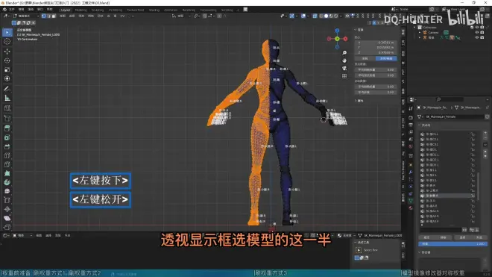Hide the Camera object in outliner
This screenshot has height=277, width=492.
[477, 32]
